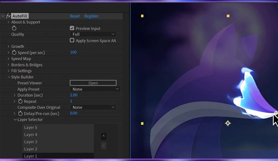Toggle the Repeat stopwatch icon

click(x=20, y=101)
